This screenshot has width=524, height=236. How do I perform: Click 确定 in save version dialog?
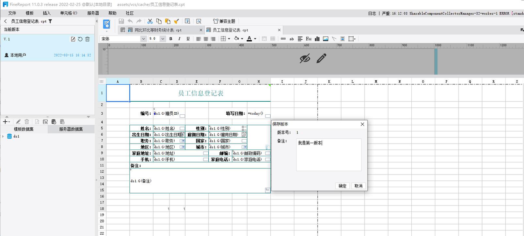point(343,186)
